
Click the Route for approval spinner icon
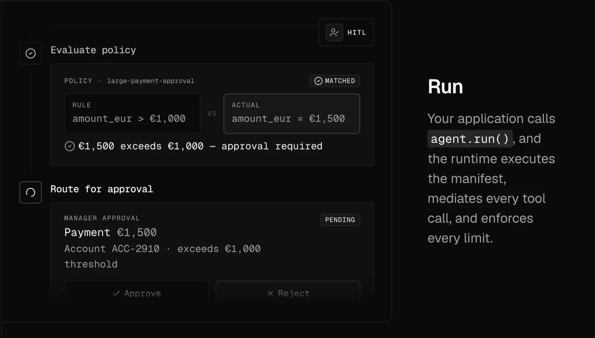click(x=30, y=192)
